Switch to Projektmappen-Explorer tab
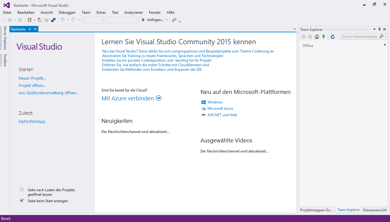 [316, 210]
